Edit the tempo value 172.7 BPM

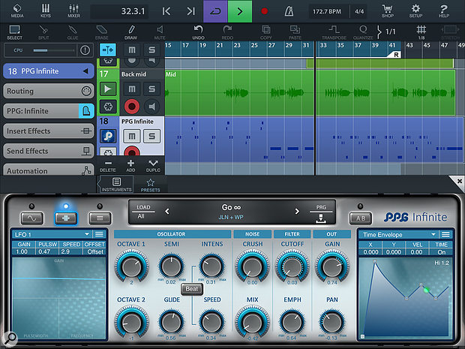pyautogui.click(x=327, y=11)
